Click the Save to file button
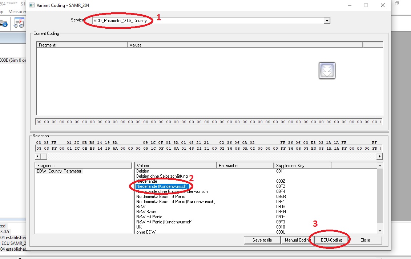Viewport: 411px width, 259px height. point(262,240)
